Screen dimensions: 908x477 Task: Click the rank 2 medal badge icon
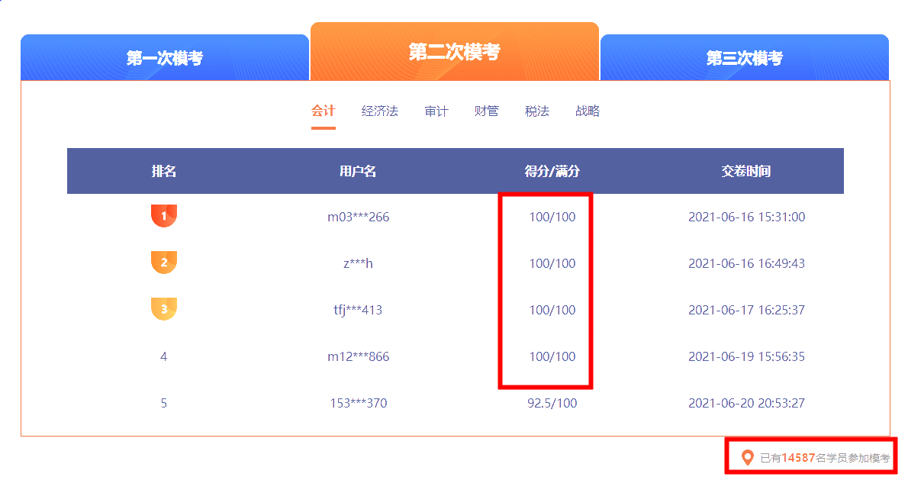[164, 263]
